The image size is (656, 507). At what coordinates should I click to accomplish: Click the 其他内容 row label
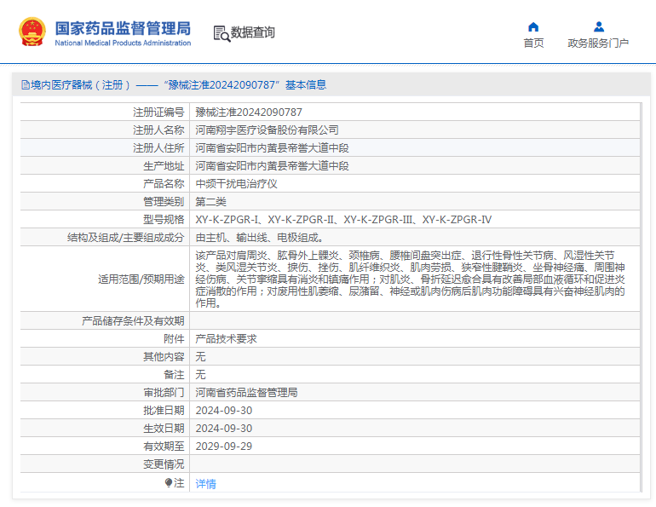[x=164, y=357]
